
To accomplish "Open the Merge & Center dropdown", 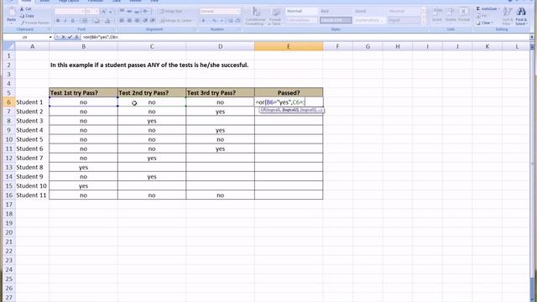I will click(193, 20).
